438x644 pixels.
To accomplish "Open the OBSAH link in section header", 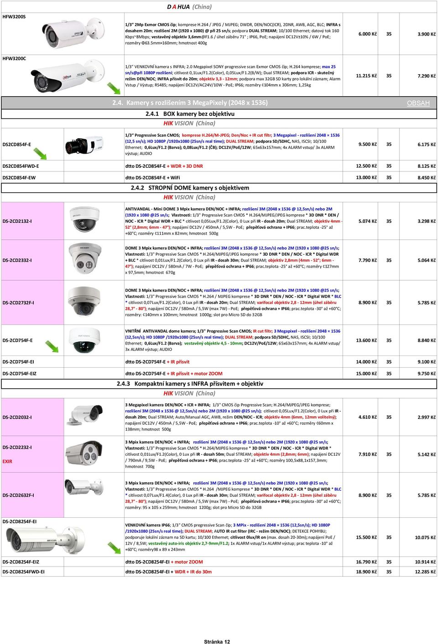I will (x=418, y=103).
